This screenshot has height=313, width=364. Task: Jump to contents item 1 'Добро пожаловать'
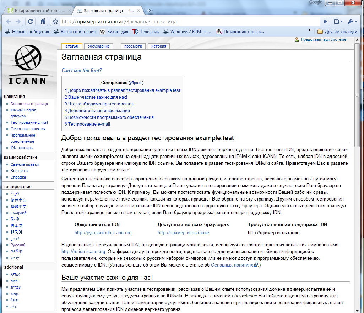[x=122, y=90]
